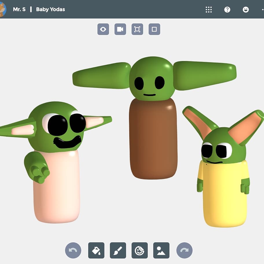The image size is (264, 264).
Task: Open the help question mark icon
Action: (227, 10)
